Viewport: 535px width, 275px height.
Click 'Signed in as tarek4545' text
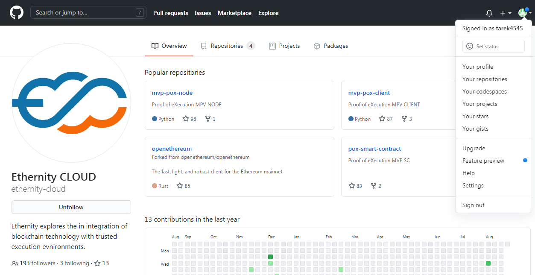(x=492, y=28)
